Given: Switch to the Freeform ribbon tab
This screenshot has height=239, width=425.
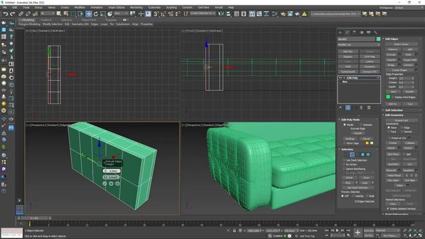Looking at the screenshot, I should [x=46, y=20].
